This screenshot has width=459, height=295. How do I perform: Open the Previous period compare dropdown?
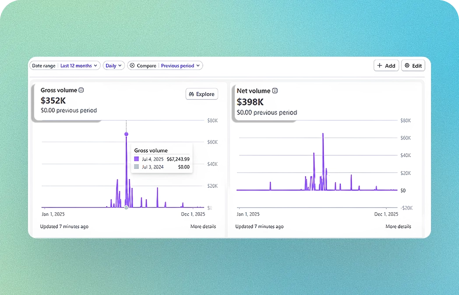click(180, 66)
